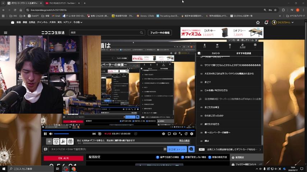Click the comment list scrollbar
The image size is (307, 172).
262,140
